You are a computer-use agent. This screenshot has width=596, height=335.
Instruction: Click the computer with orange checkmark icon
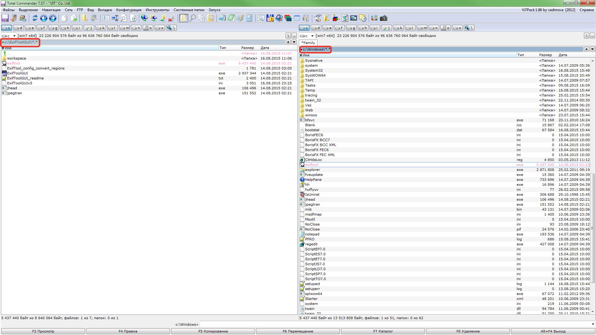(14, 18)
